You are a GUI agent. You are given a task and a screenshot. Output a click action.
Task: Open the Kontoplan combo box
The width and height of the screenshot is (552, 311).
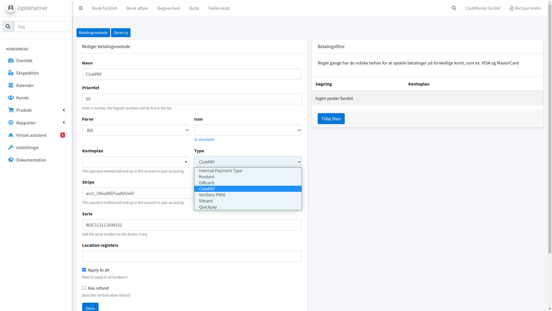tap(136, 162)
